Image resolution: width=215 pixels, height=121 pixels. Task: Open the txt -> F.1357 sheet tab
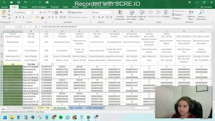(76, 108)
